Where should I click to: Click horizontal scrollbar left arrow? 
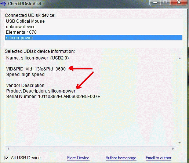[8, 149]
